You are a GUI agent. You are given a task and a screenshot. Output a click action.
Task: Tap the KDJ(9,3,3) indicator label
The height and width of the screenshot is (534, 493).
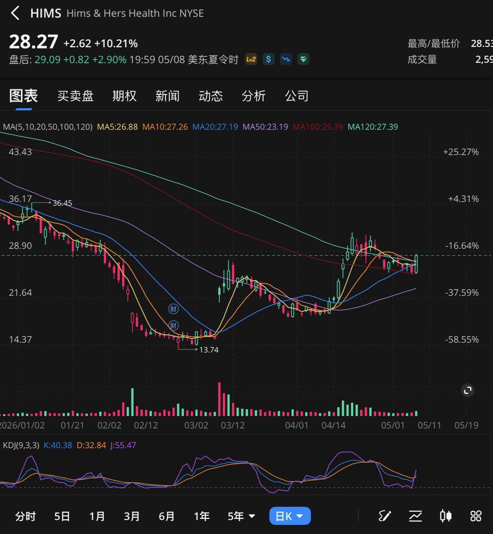[x=21, y=445]
